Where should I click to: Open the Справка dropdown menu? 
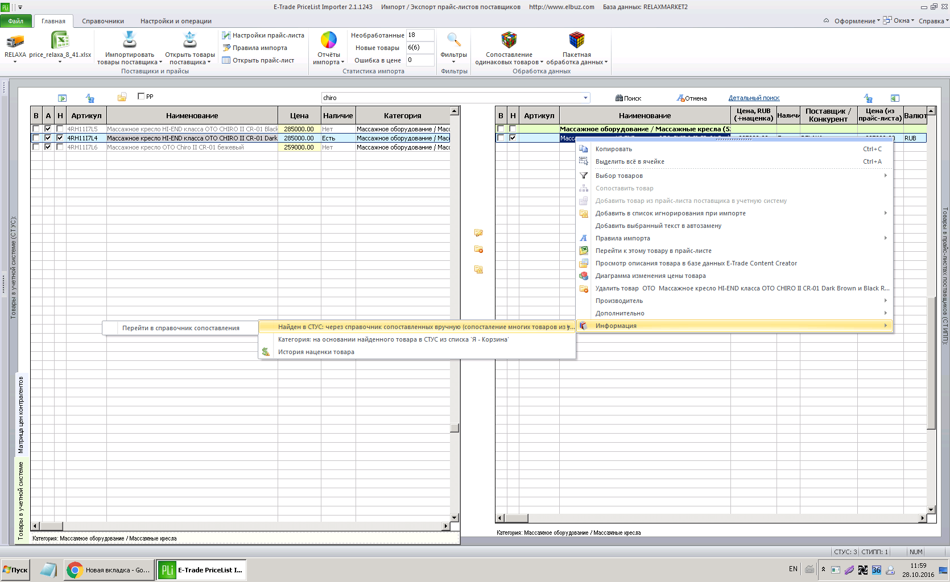coord(934,21)
